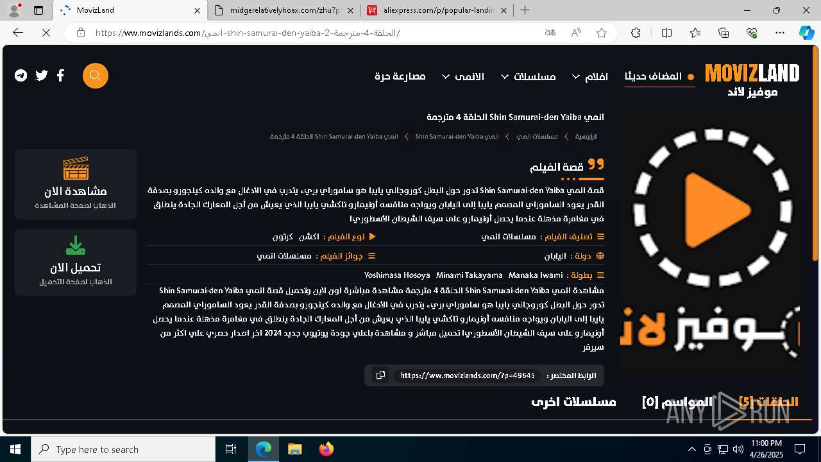This screenshot has width=821, height=462.
Task: Click كرتون genre link
Action: pyautogui.click(x=283, y=237)
